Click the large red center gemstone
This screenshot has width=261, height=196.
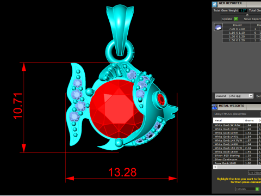point(117,109)
